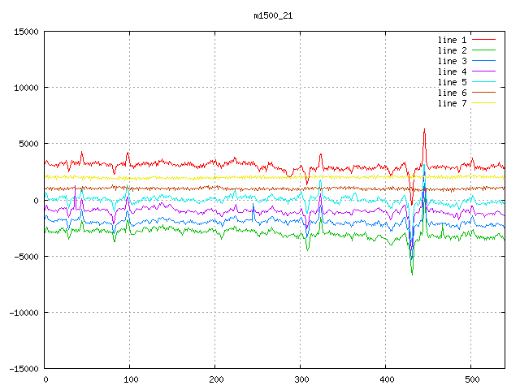Click the red line 1 legend sample
This screenshot has width=520, height=390.
[x=484, y=40]
